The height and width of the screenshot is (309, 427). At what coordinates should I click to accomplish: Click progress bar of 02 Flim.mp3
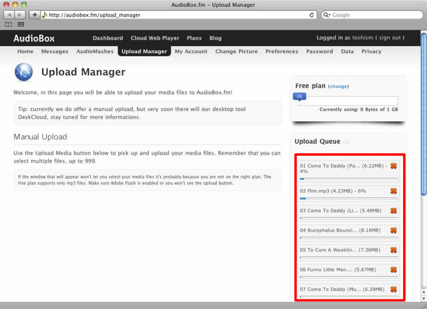pos(349,198)
